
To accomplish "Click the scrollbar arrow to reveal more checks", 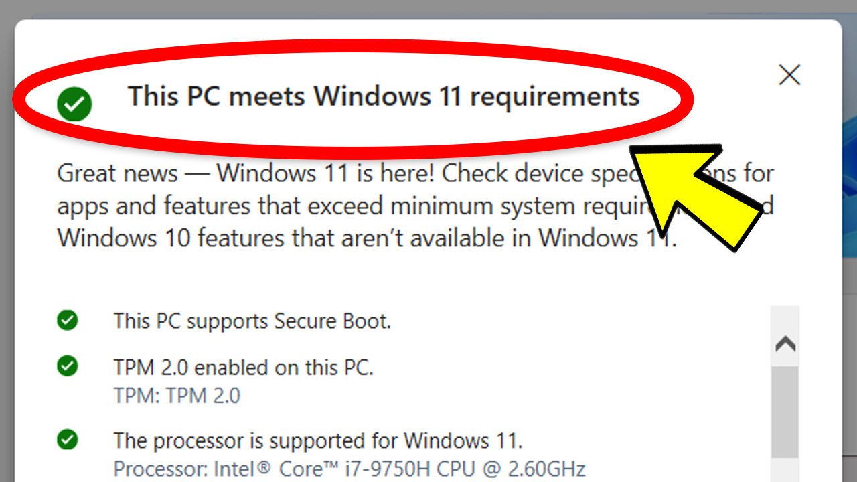I will [x=785, y=343].
